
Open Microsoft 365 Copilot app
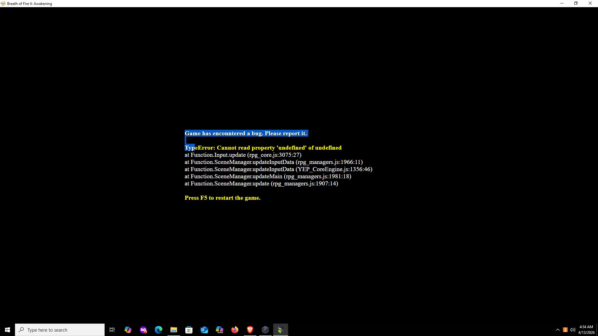220,330
